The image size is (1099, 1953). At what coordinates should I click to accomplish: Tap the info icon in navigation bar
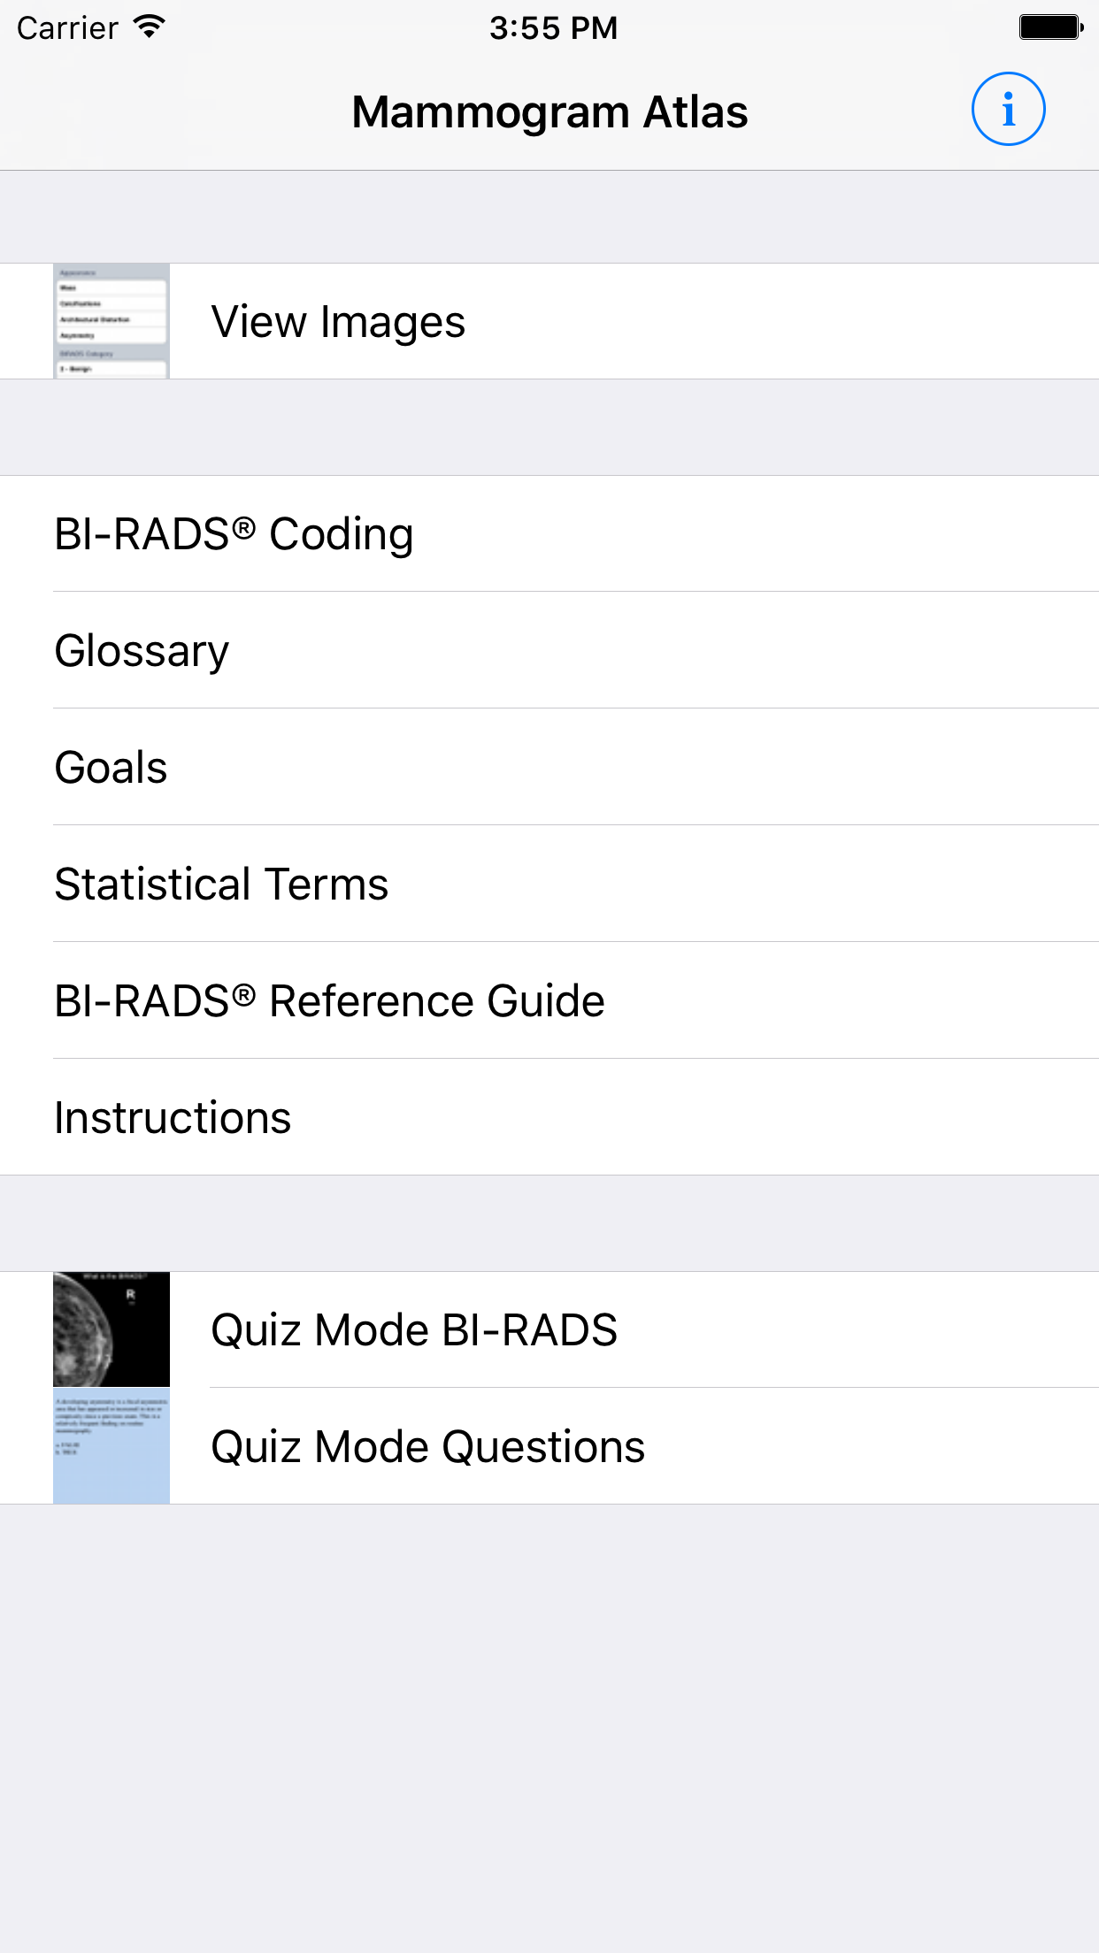1008,110
